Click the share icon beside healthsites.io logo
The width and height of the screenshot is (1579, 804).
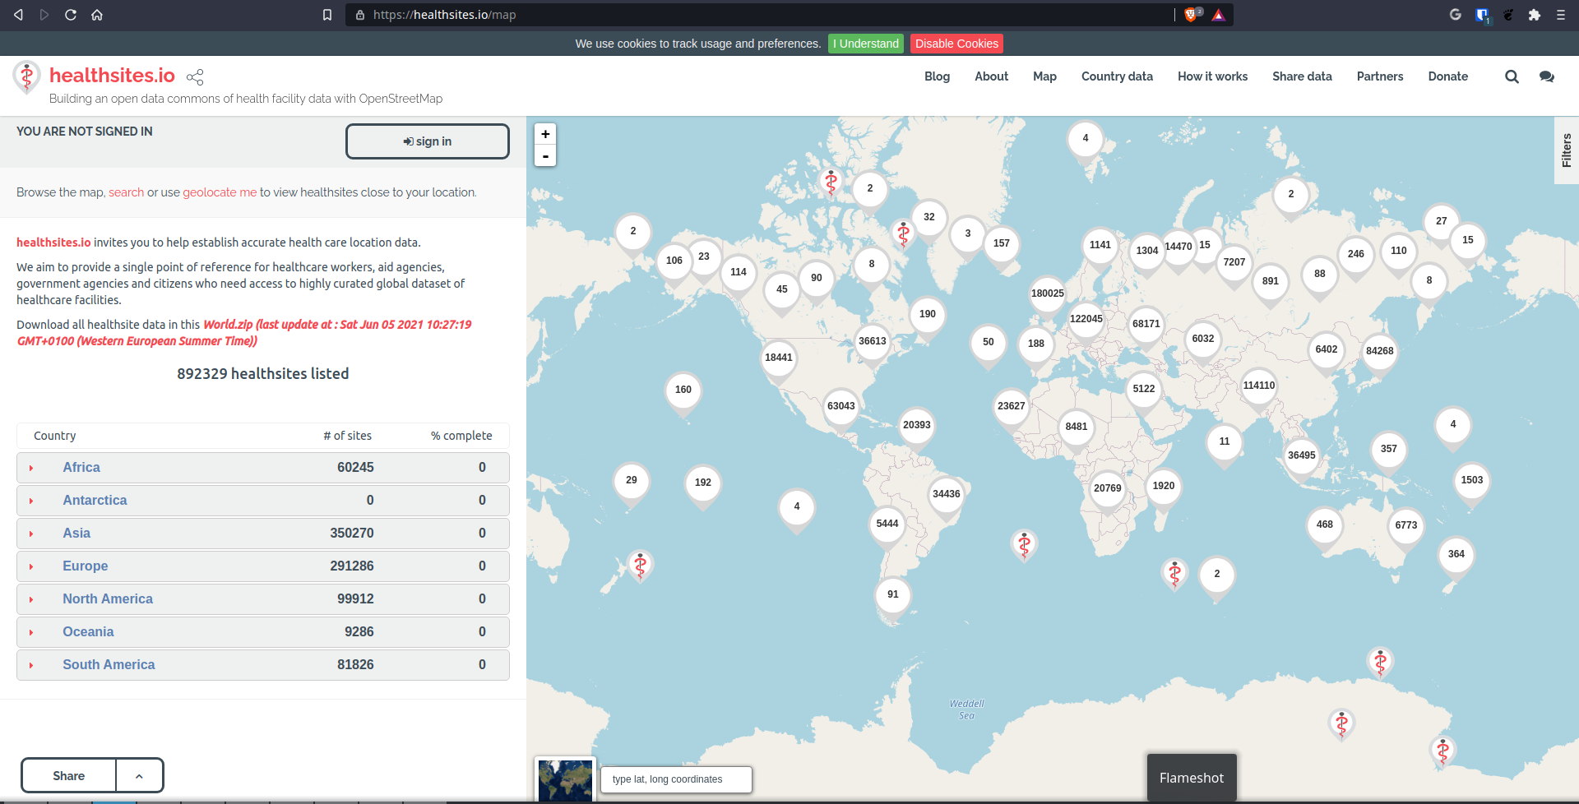point(195,77)
